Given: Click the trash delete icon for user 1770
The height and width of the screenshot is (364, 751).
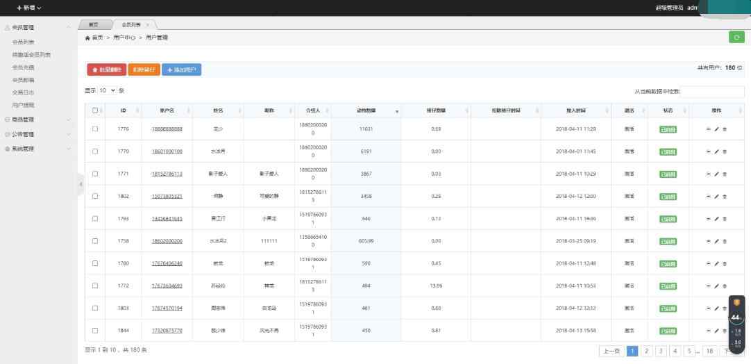Looking at the screenshot, I should click(x=725, y=151).
